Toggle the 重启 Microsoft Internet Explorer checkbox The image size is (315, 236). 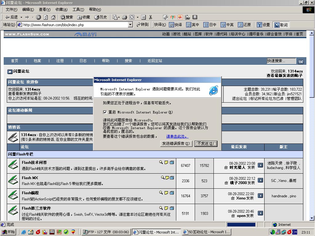point(105,112)
